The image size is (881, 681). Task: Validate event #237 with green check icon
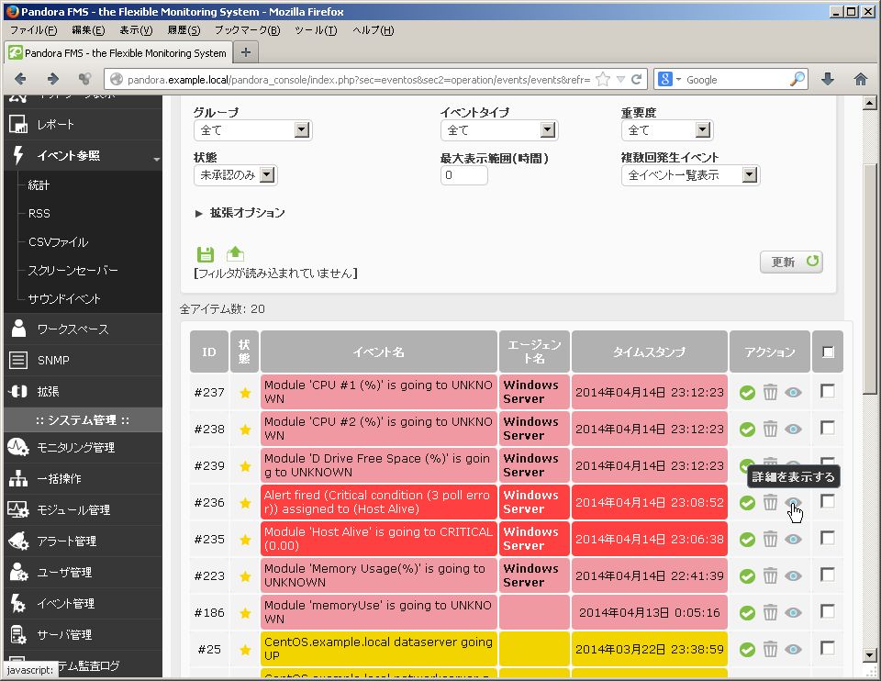[x=747, y=392]
